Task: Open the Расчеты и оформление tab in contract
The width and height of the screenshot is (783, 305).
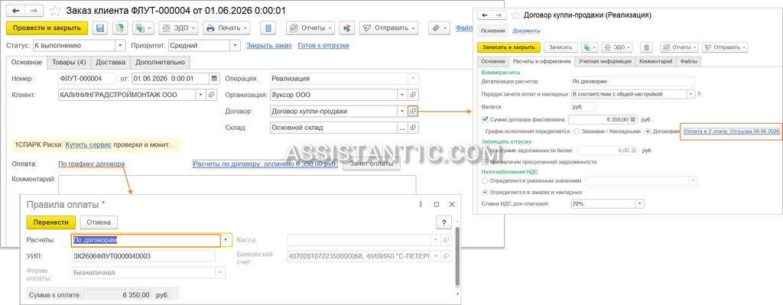Action: 541,61
